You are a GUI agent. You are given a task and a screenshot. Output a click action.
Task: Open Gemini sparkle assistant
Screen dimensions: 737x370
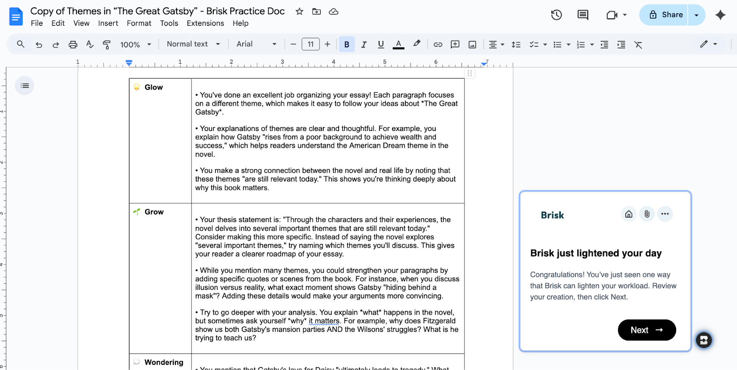(720, 15)
